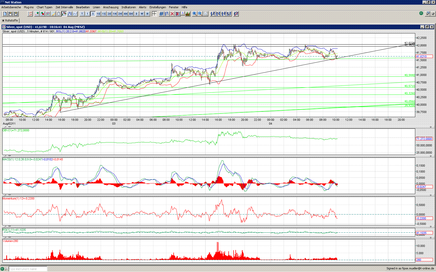Switch to 10 minute interval

tap(98, 14)
